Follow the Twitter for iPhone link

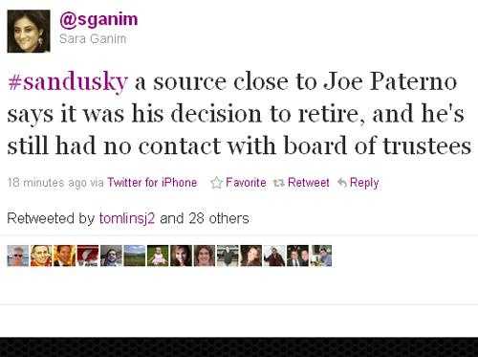click(x=152, y=183)
